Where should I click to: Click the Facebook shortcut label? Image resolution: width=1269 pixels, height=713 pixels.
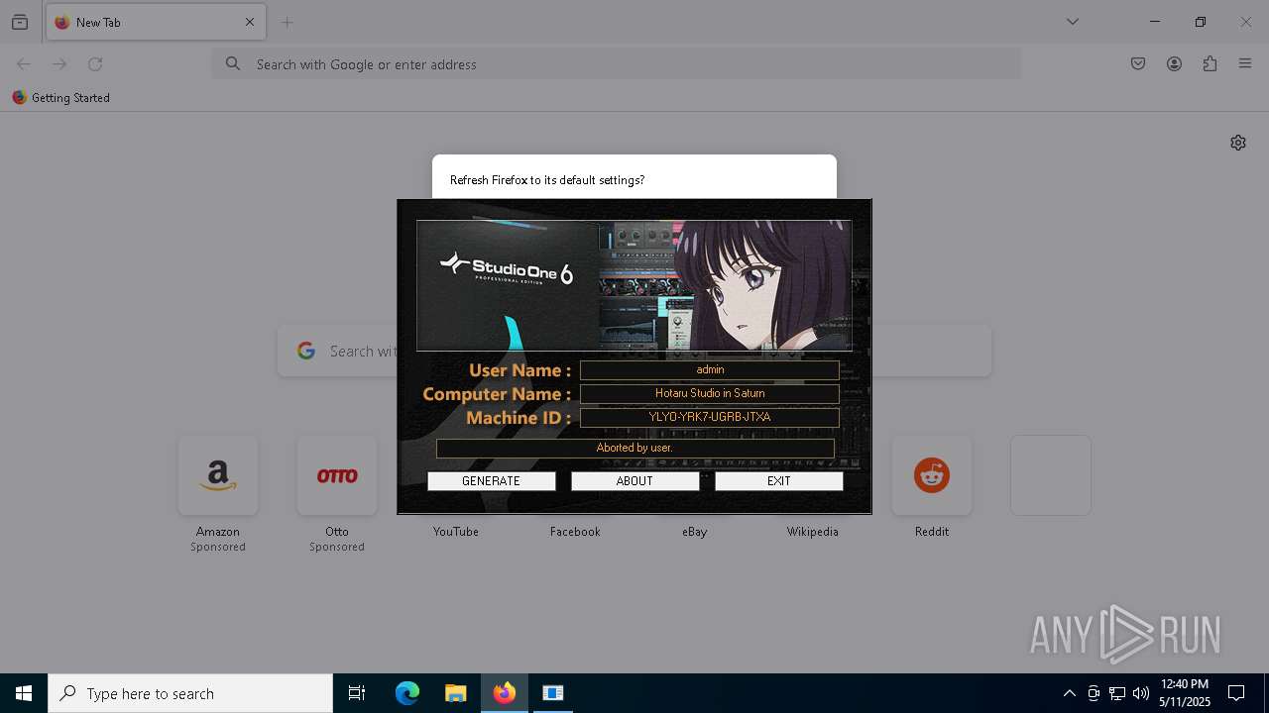(x=575, y=532)
